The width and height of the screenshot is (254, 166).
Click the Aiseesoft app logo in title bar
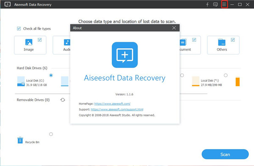8,4
